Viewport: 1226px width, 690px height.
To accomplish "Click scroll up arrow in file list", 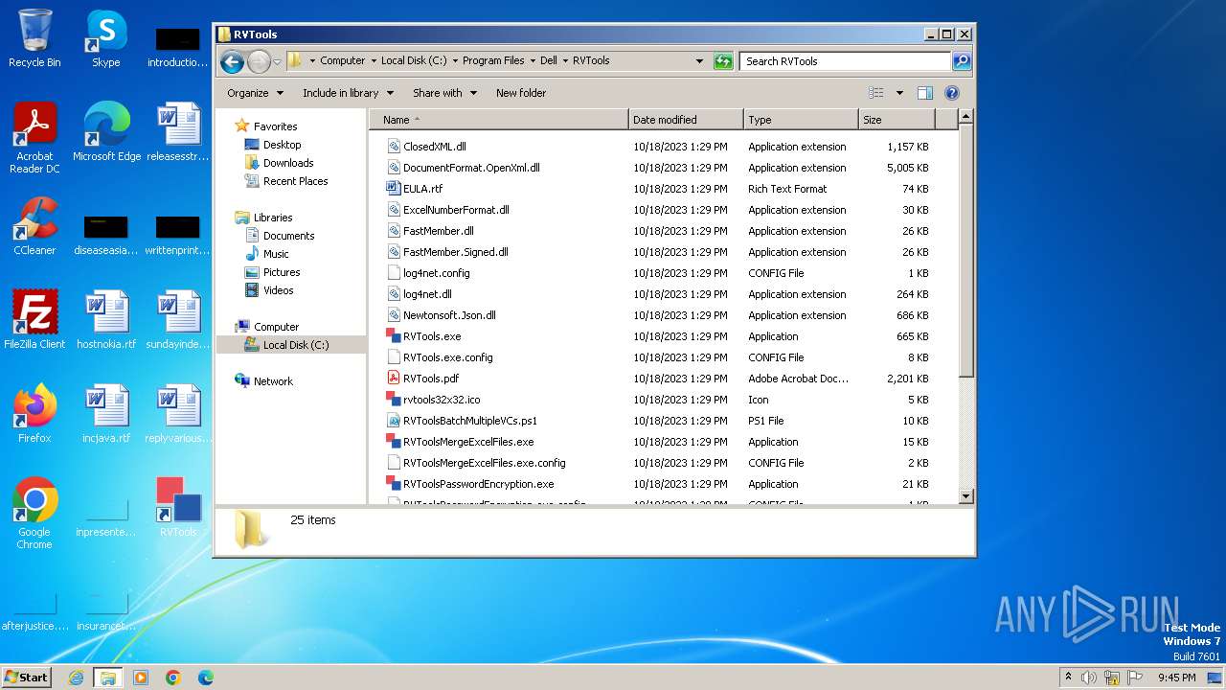I will click(965, 117).
